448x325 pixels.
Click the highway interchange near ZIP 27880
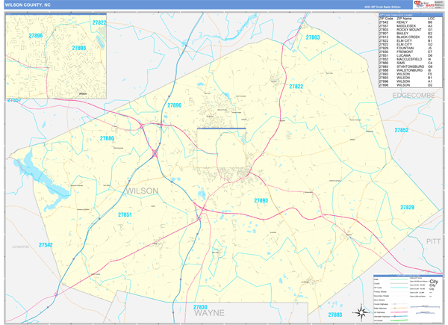click(x=155, y=153)
